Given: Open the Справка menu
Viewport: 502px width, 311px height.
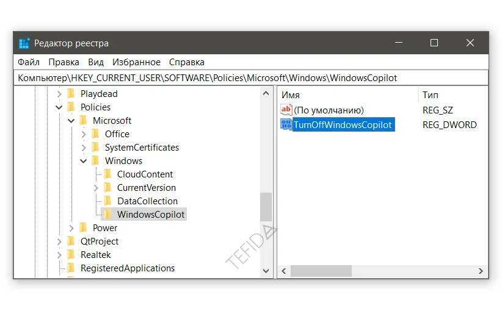Looking at the screenshot, I should pyautogui.click(x=187, y=62).
